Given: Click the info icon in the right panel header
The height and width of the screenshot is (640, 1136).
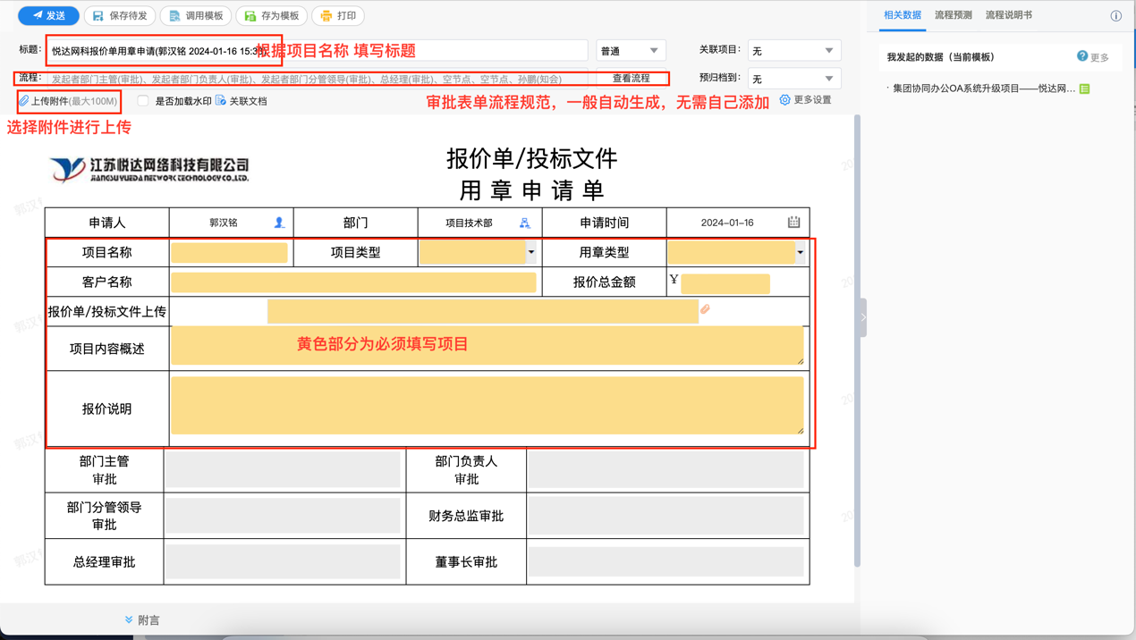Looking at the screenshot, I should point(1115,16).
